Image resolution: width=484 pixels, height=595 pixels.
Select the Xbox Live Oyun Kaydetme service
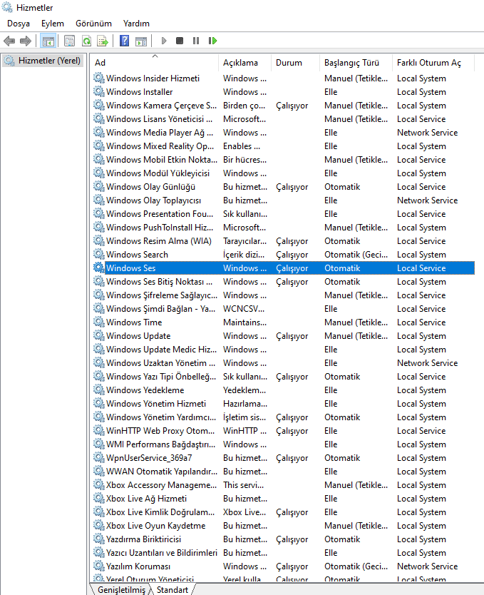click(x=156, y=526)
